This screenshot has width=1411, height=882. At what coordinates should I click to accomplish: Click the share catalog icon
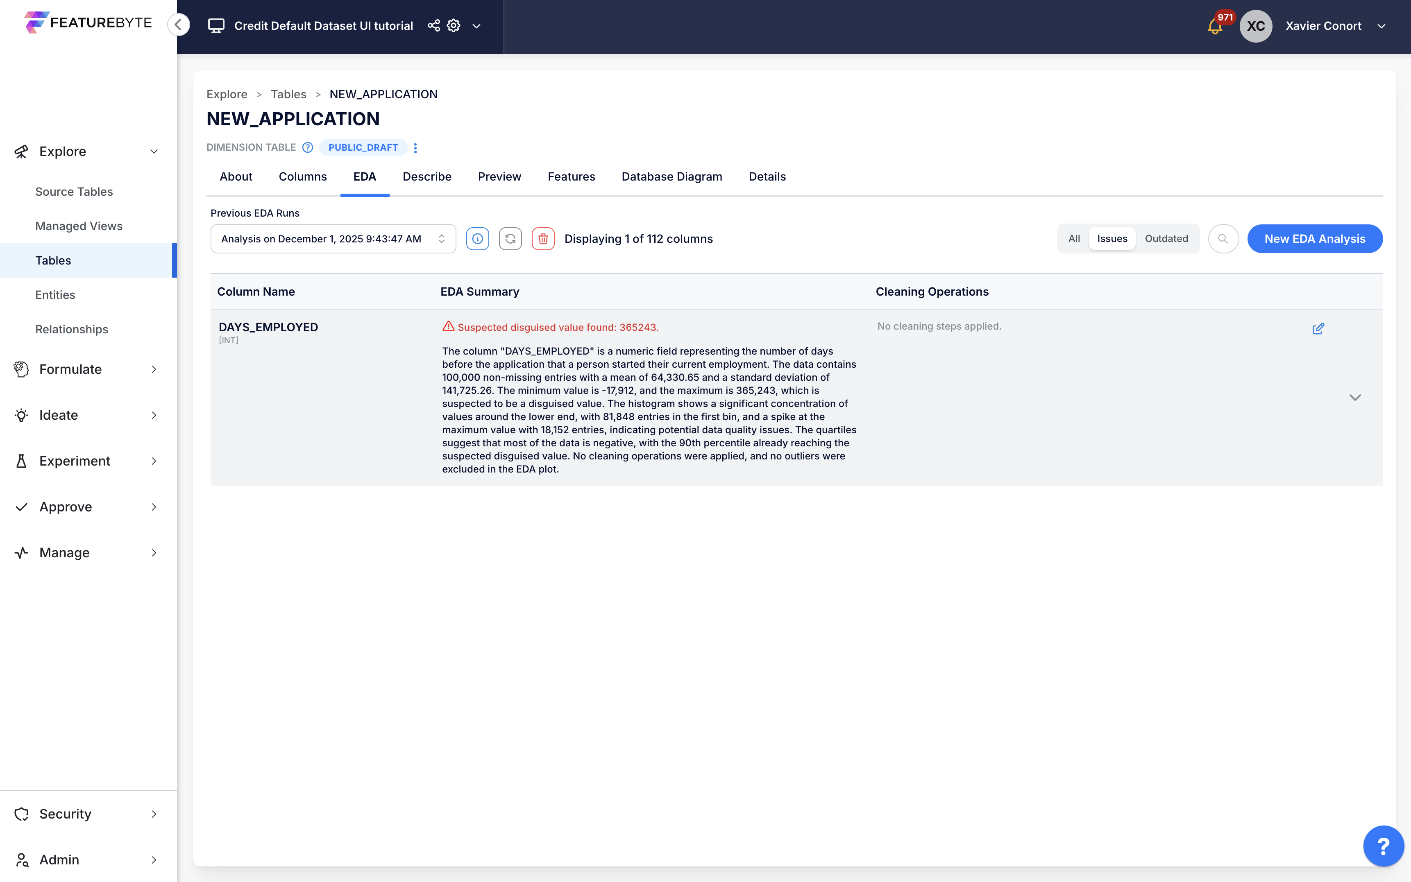tap(433, 26)
